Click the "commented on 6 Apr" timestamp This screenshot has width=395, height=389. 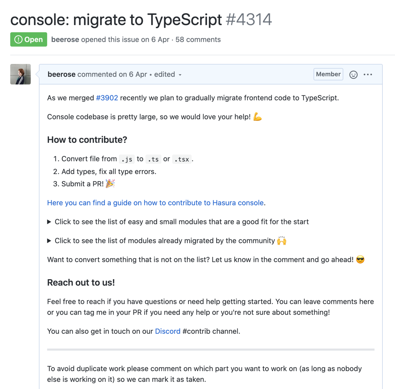(x=112, y=74)
